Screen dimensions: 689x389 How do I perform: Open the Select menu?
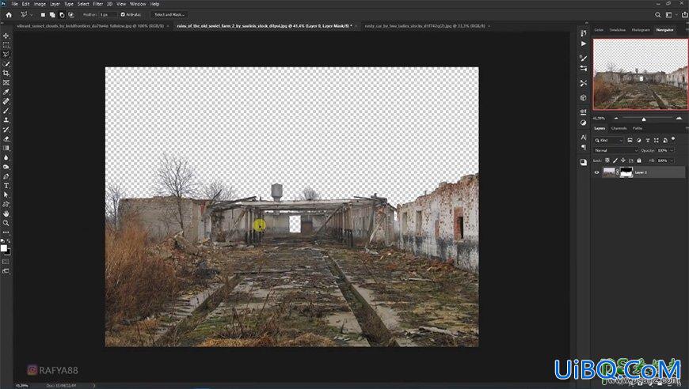[83, 4]
